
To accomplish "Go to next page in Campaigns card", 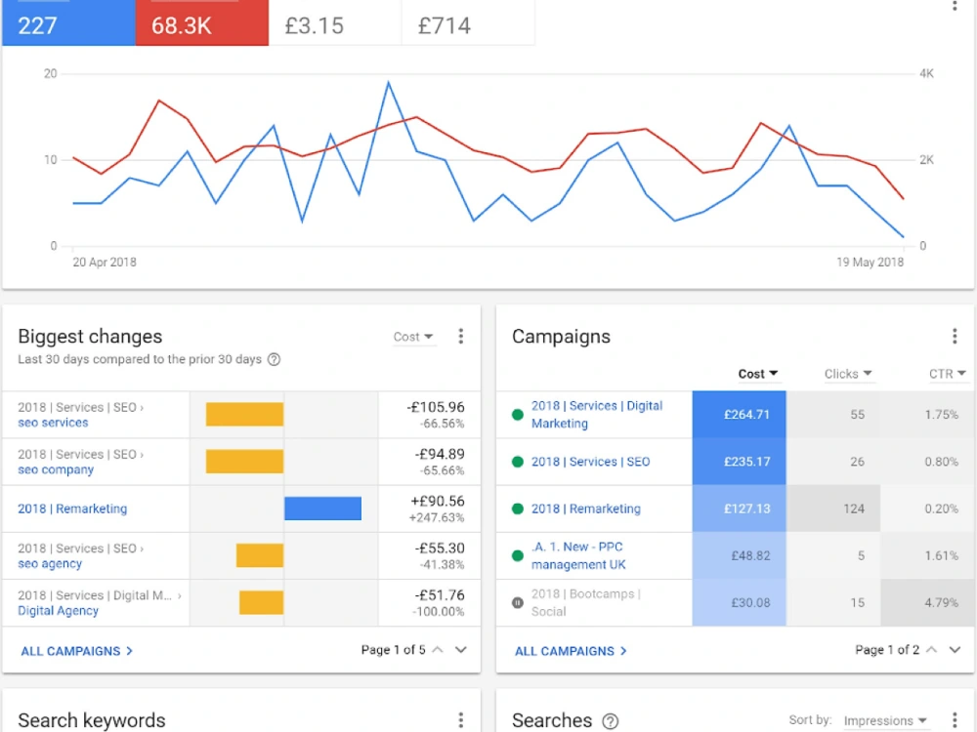I will tap(955, 650).
